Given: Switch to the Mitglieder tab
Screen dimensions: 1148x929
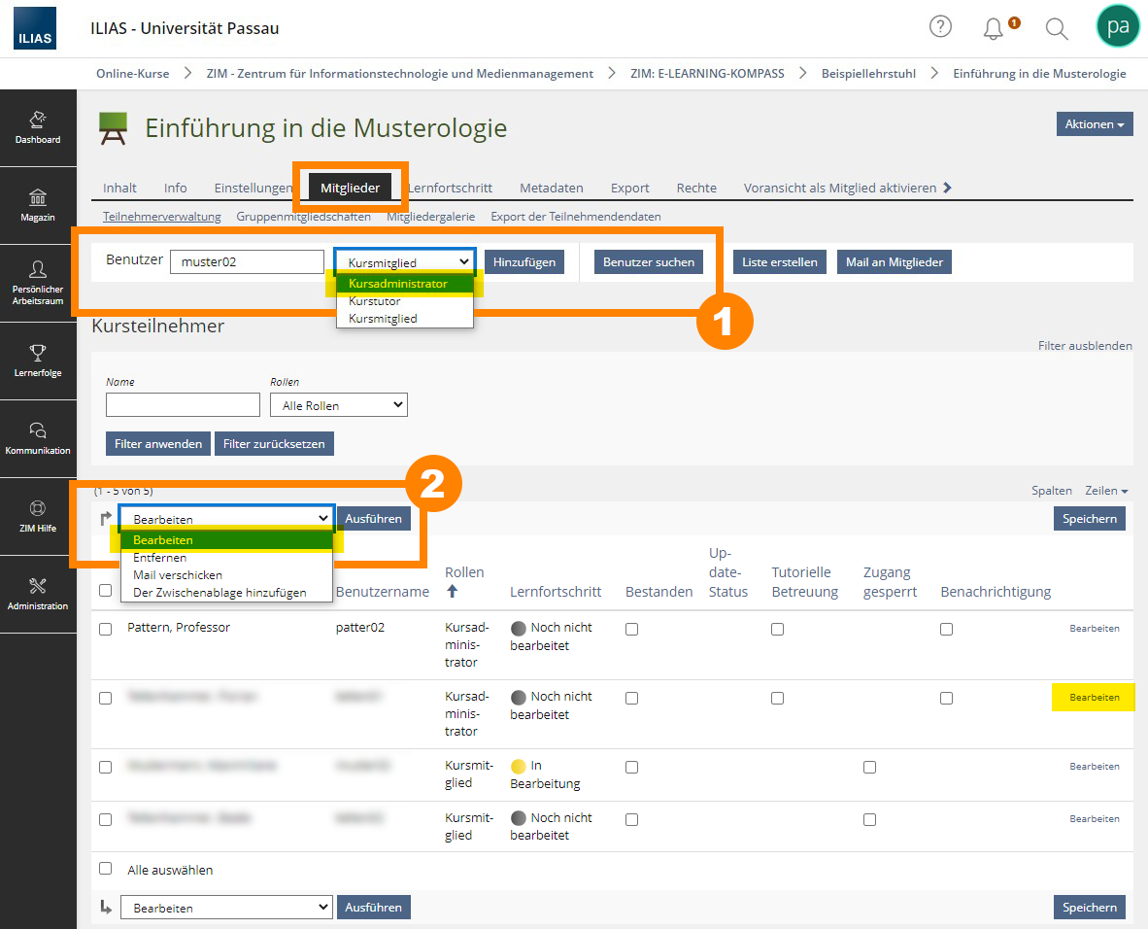Looking at the screenshot, I should [350, 188].
